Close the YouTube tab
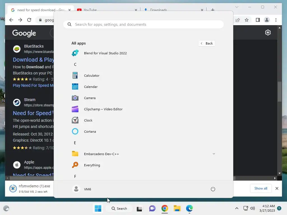Image resolution: width=287 pixels, height=215 pixels. click(x=136, y=10)
